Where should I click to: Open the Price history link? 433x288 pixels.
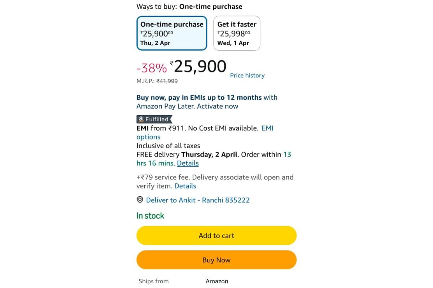pyautogui.click(x=247, y=75)
